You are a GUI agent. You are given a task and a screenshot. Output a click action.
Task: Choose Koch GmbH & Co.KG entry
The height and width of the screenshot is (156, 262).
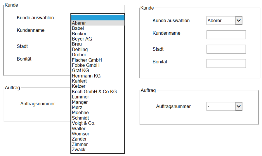click(x=98, y=92)
